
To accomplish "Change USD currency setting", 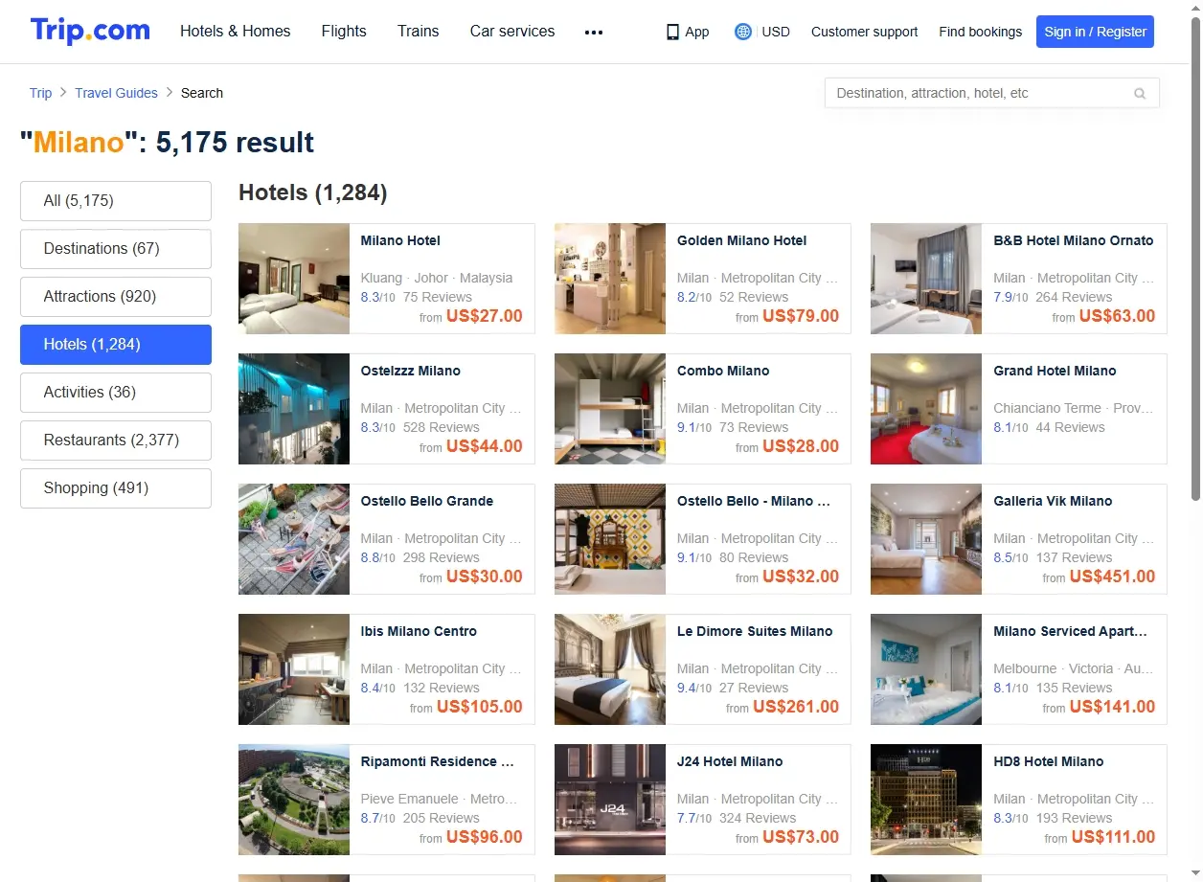I will click(x=776, y=32).
